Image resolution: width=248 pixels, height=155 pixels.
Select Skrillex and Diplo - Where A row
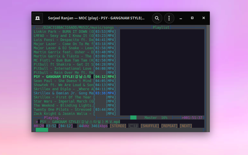click(75, 89)
